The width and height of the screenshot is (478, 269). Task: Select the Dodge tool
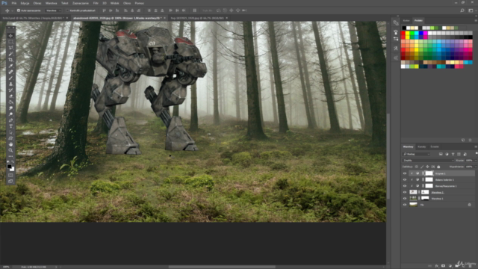pyautogui.click(x=10, y=114)
